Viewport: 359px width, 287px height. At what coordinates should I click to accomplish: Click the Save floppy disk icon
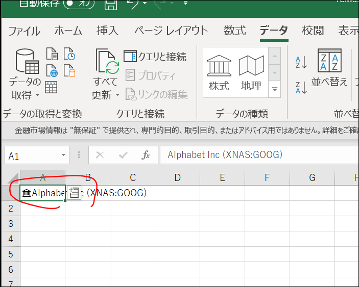coord(111,5)
